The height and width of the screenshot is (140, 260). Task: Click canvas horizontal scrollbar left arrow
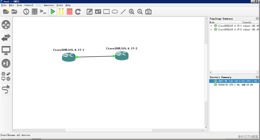tap(14, 131)
